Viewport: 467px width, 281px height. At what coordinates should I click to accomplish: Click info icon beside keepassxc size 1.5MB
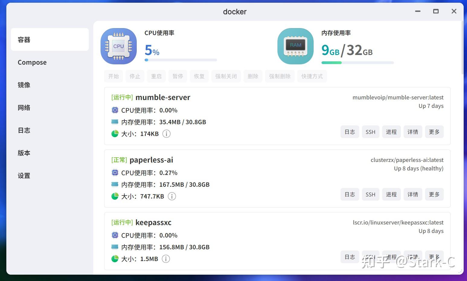click(166, 259)
